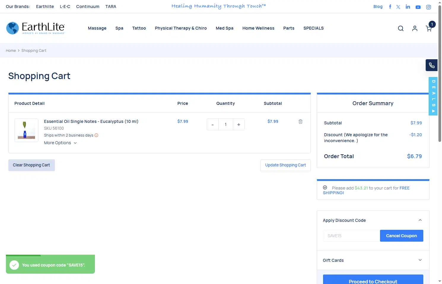Open the Instagram social icon
This screenshot has height=284, width=442.
[429, 7]
